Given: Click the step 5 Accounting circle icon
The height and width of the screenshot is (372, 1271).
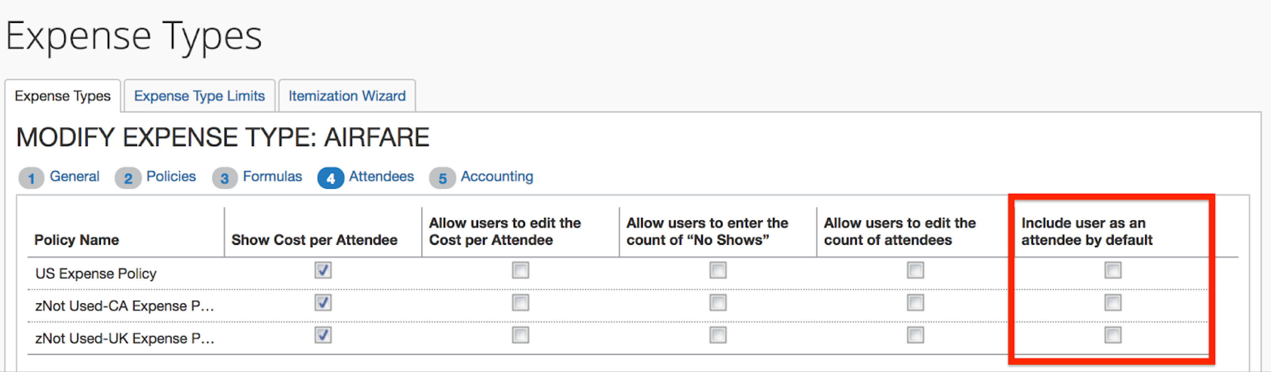Looking at the screenshot, I should (442, 178).
